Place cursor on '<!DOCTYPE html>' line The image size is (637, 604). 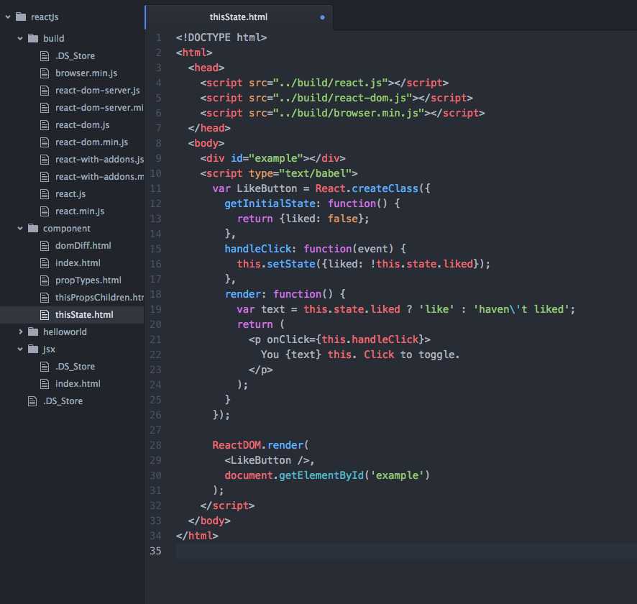click(x=221, y=37)
